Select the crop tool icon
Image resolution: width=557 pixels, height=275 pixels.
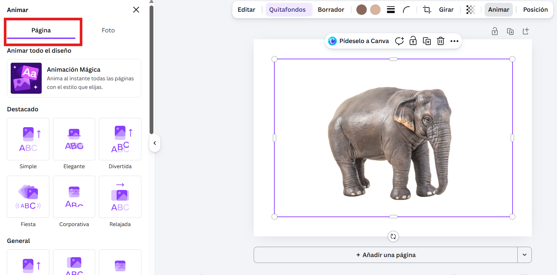click(x=427, y=10)
